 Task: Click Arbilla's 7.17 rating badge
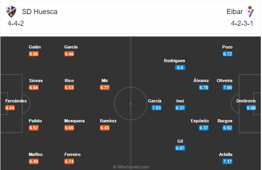click(x=227, y=161)
